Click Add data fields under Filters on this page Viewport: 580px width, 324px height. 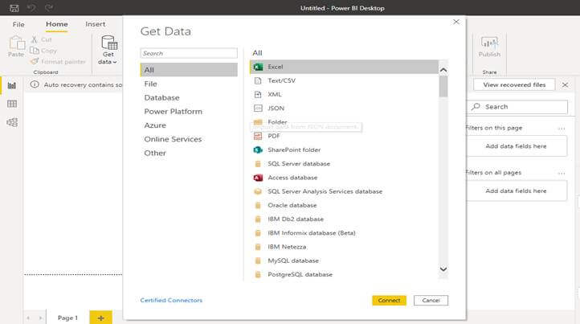pyautogui.click(x=517, y=146)
